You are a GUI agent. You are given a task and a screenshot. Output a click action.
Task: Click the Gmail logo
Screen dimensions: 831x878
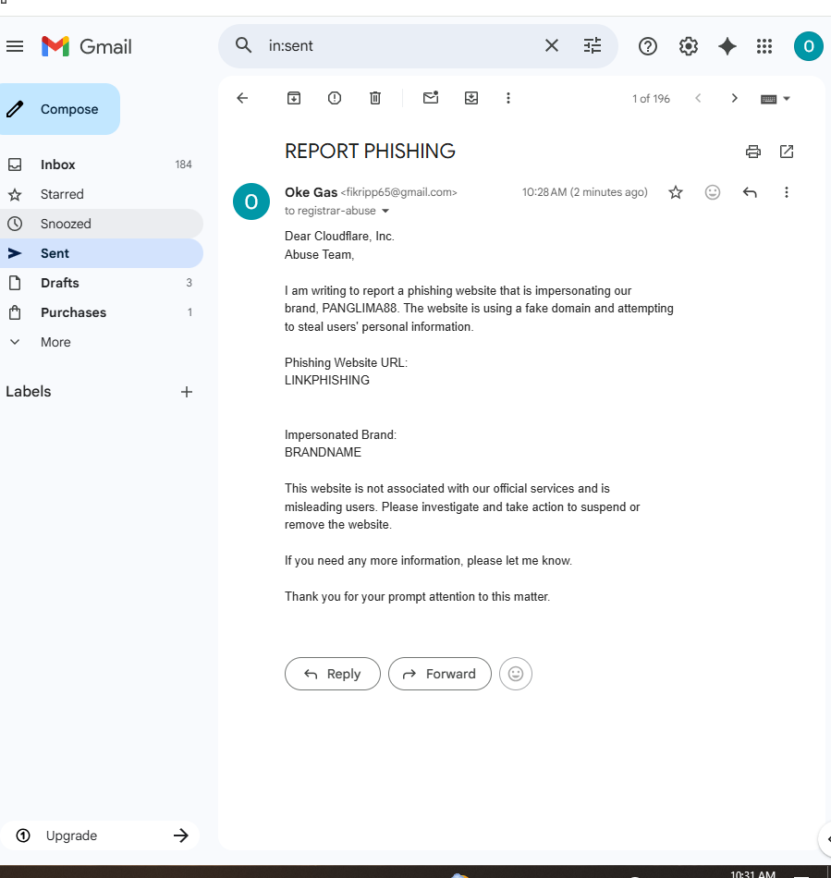87,46
